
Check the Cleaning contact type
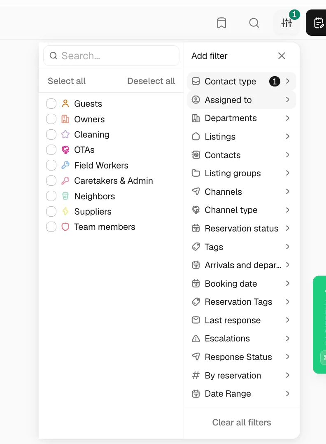pos(51,135)
